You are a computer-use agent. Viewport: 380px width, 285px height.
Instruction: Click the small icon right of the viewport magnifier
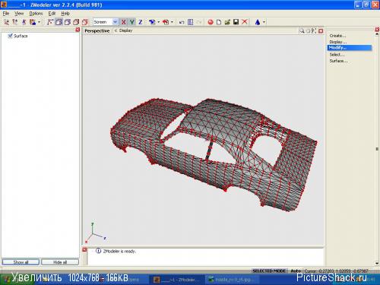tap(308, 31)
